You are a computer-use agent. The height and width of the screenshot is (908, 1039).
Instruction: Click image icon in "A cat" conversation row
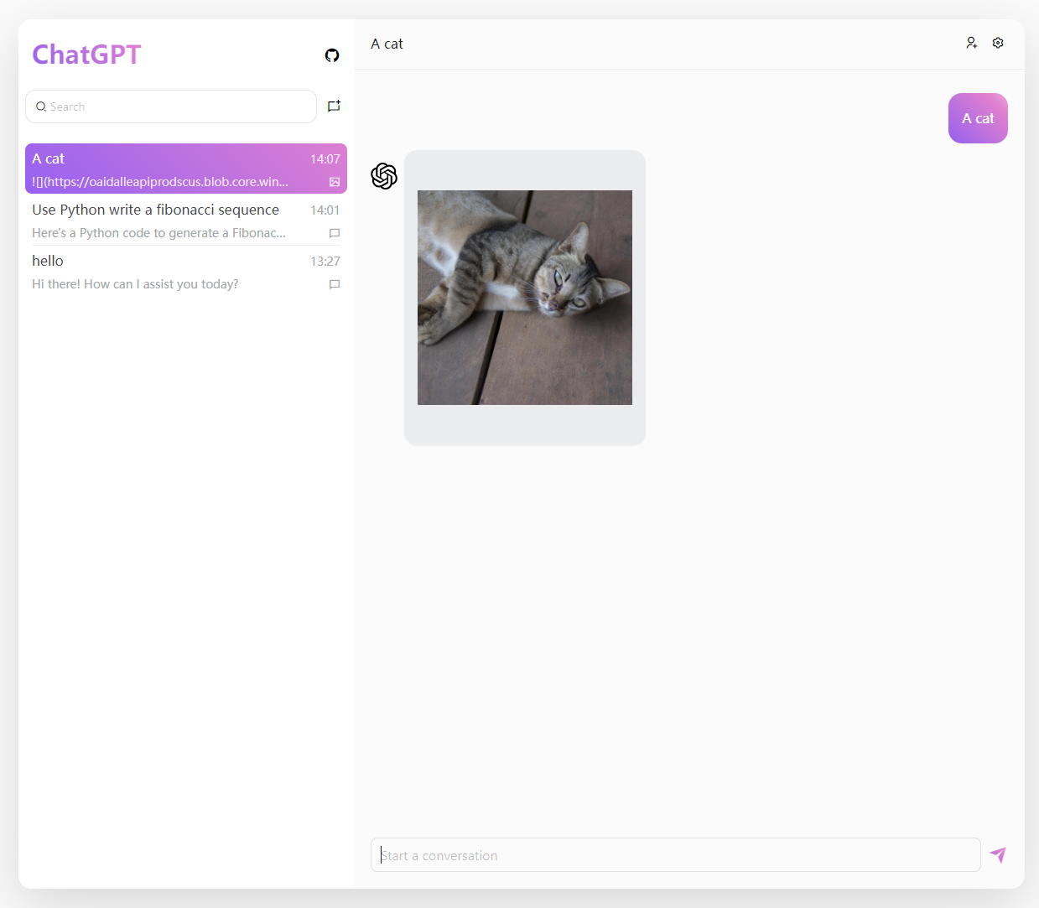click(x=335, y=182)
